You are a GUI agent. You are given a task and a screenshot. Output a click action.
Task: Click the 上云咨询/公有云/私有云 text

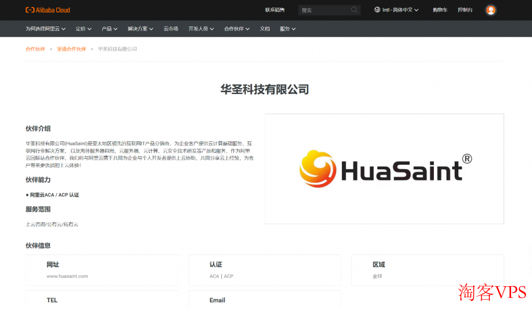point(52,224)
